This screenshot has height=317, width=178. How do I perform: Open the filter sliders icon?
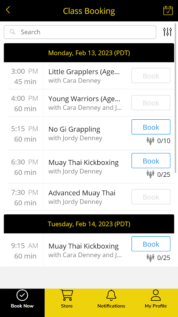(x=167, y=32)
